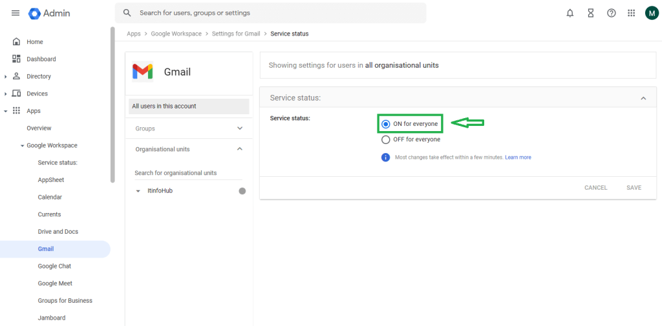
Task: Open the notifications bell
Action: (x=570, y=13)
